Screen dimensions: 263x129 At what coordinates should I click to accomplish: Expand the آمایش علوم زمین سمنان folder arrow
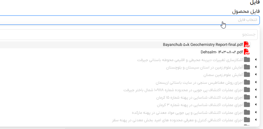[256, 75]
